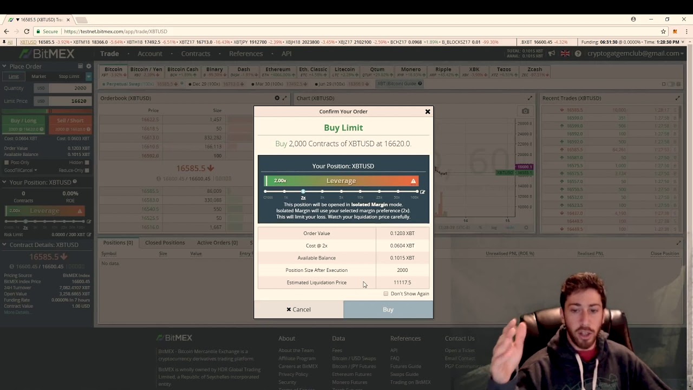Switch to the Positions (0) tab

(x=118, y=243)
